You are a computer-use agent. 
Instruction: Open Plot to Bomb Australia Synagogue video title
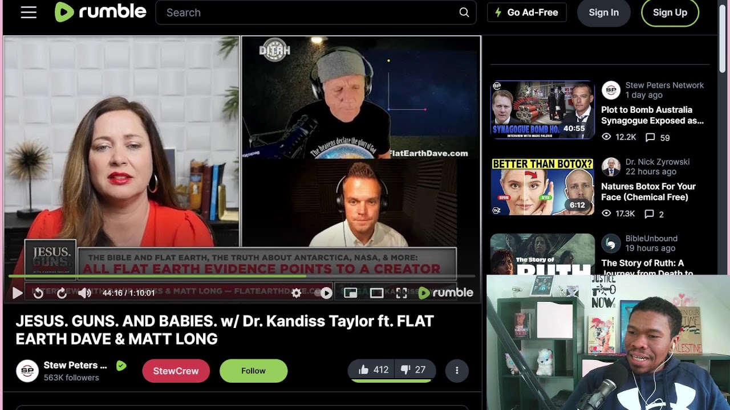pyautogui.click(x=652, y=115)
